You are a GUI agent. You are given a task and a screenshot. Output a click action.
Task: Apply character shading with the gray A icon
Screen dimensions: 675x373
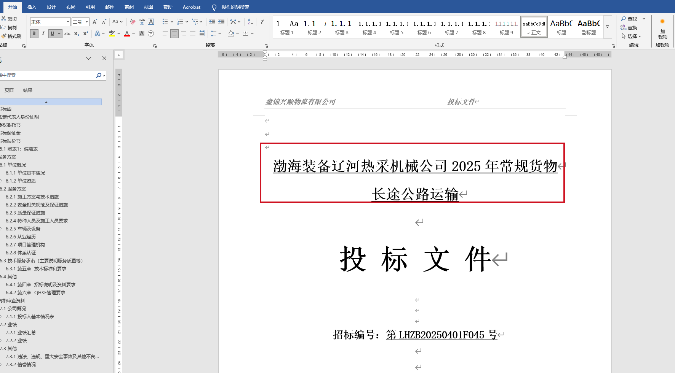click(142, 33)
